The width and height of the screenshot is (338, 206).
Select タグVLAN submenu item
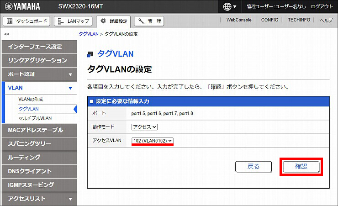28,109
